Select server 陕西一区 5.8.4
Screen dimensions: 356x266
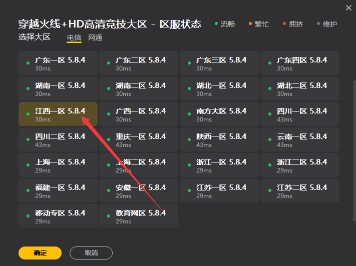[x=219, y=139]
